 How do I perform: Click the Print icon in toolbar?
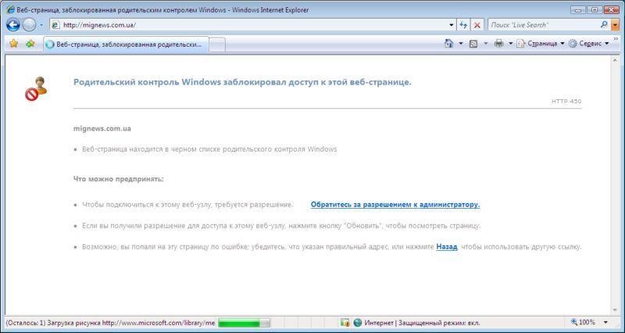[x=498, y=44]
